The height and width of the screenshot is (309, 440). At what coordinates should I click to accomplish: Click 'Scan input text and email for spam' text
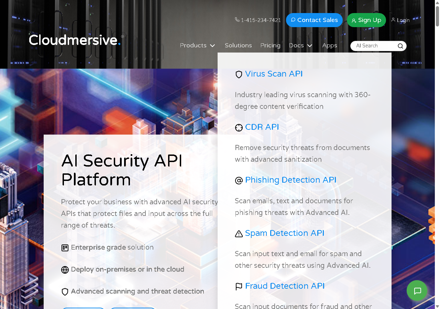302,260
